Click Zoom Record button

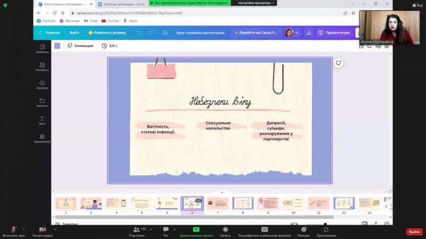click(225, 232)
